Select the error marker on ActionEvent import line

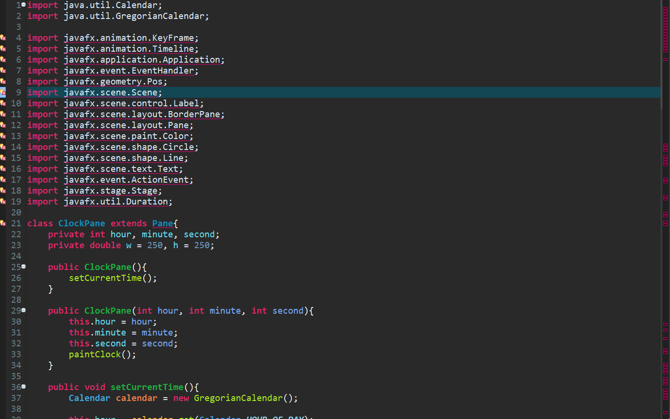3,180
